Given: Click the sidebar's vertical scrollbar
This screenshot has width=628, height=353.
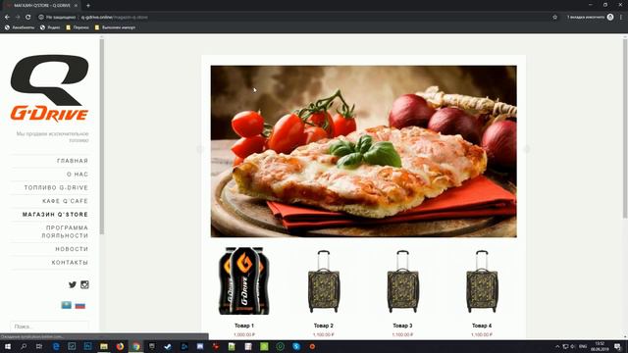Looking at the screenshot, I should 102,136.
